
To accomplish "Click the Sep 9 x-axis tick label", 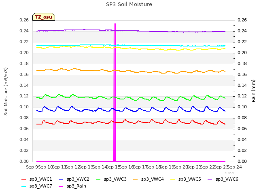I will pyautogui.click(x=33, y=167).
